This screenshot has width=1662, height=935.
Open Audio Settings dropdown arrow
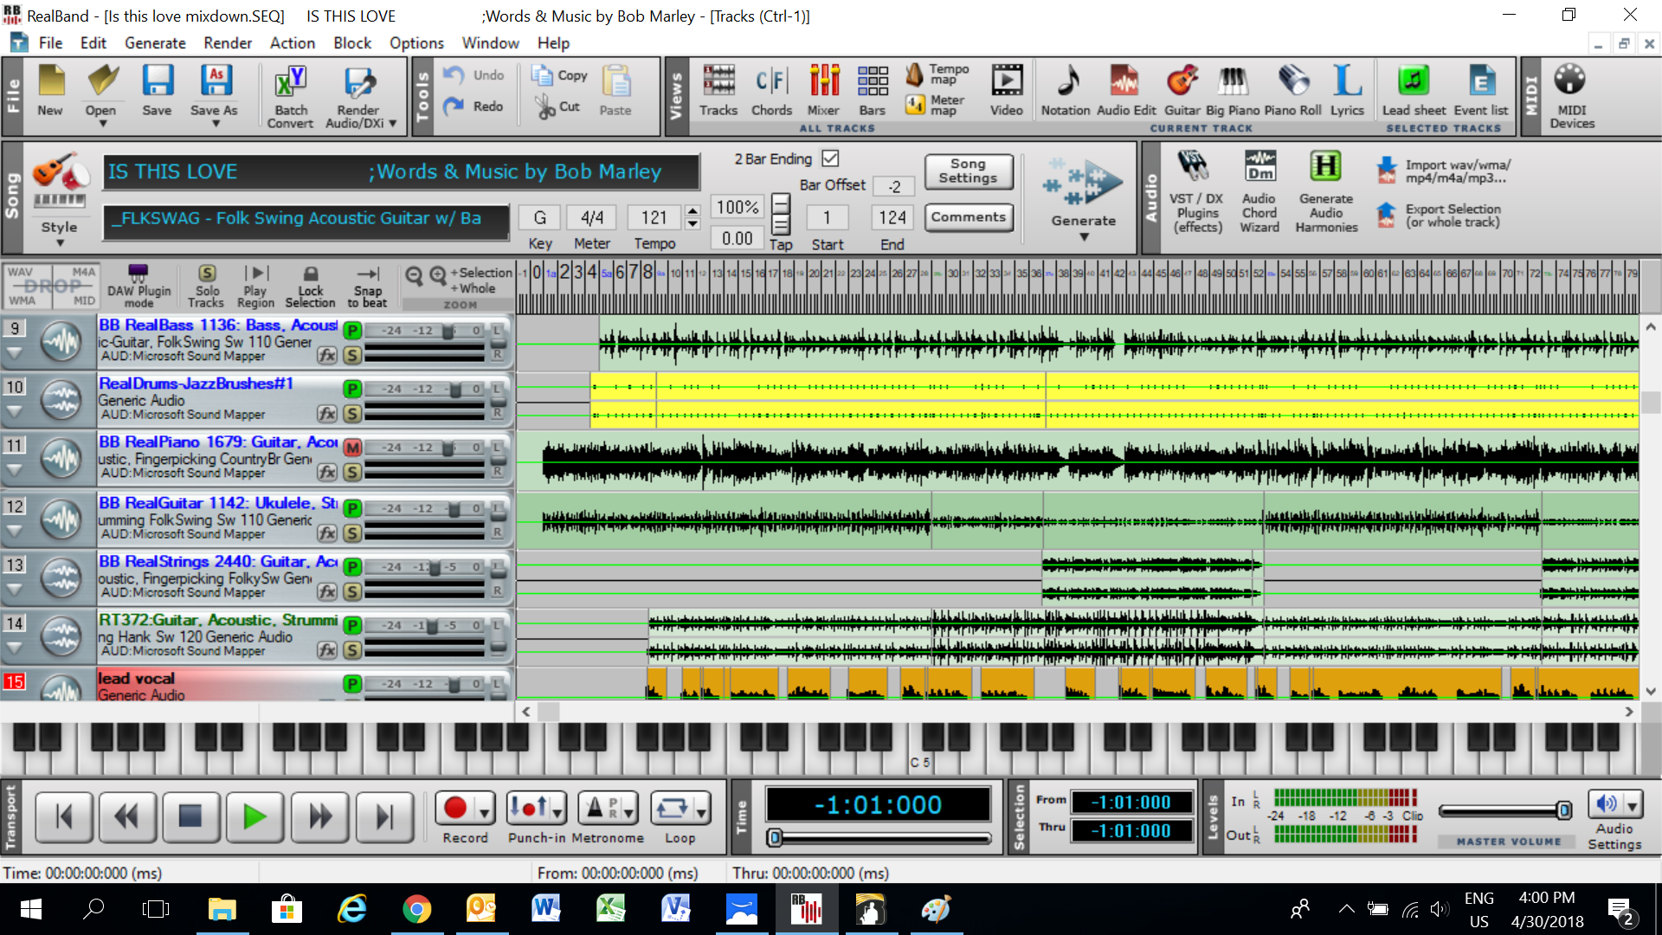click(1632, 804)
